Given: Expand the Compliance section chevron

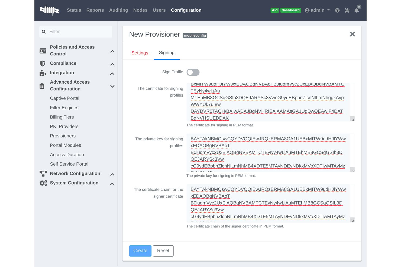Looking at the screenshot, I should (x=112, y=64).
